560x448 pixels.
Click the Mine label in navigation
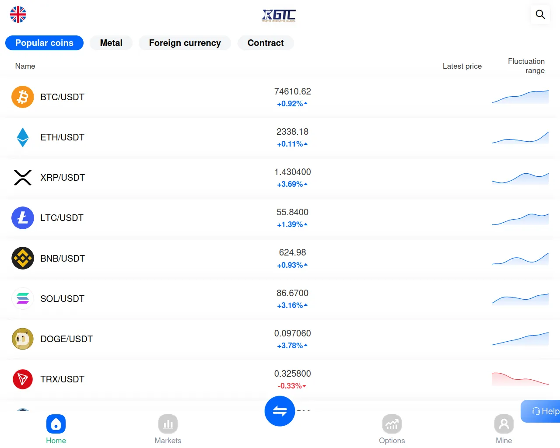[x=504, y=441]
